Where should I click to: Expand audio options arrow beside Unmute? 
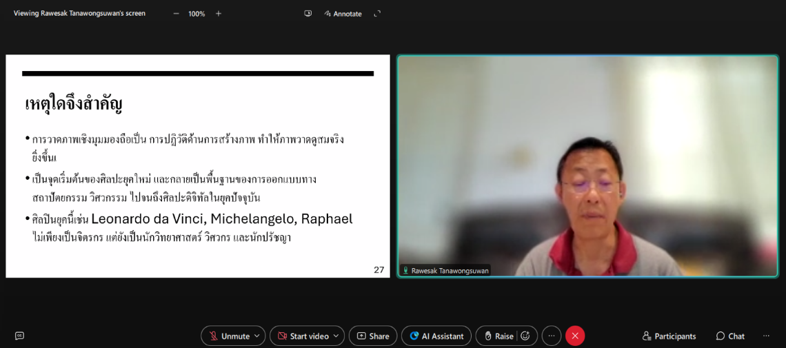257,336
